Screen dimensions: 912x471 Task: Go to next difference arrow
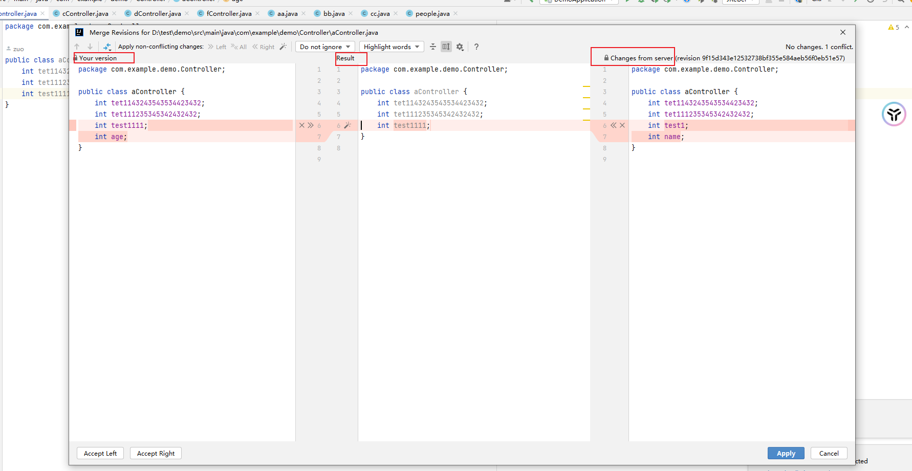90,47
